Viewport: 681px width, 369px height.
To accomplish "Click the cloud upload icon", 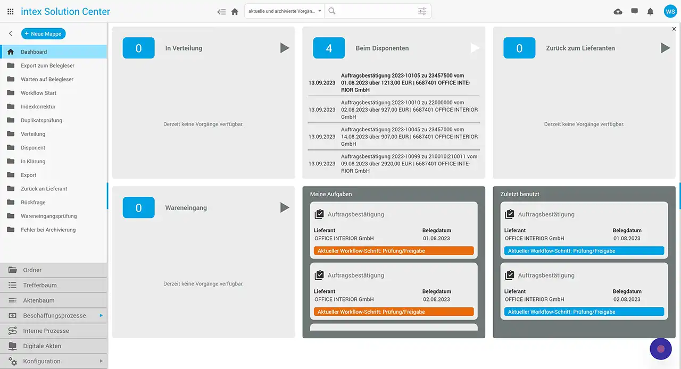I will [618, 12].
